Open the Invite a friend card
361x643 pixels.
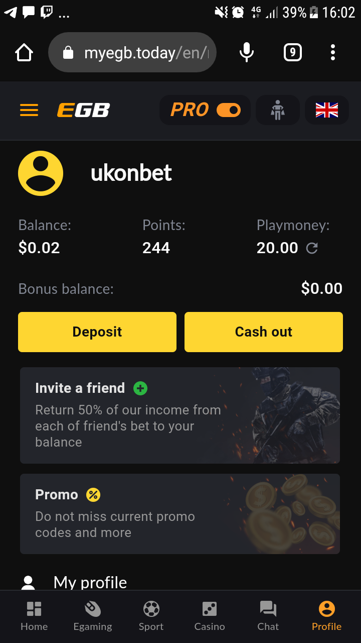pyautogui.click(x=180, y=415)
